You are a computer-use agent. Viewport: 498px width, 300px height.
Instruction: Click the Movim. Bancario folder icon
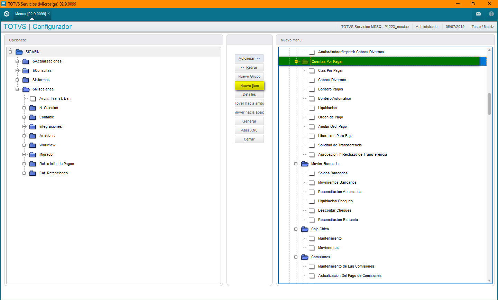click(x=305, y=164)
